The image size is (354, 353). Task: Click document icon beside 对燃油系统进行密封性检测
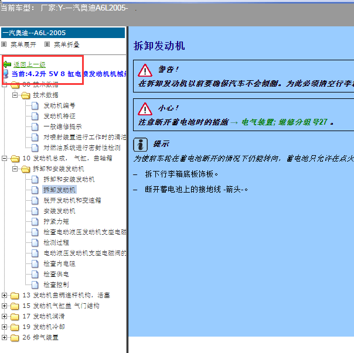coord(35,148)
